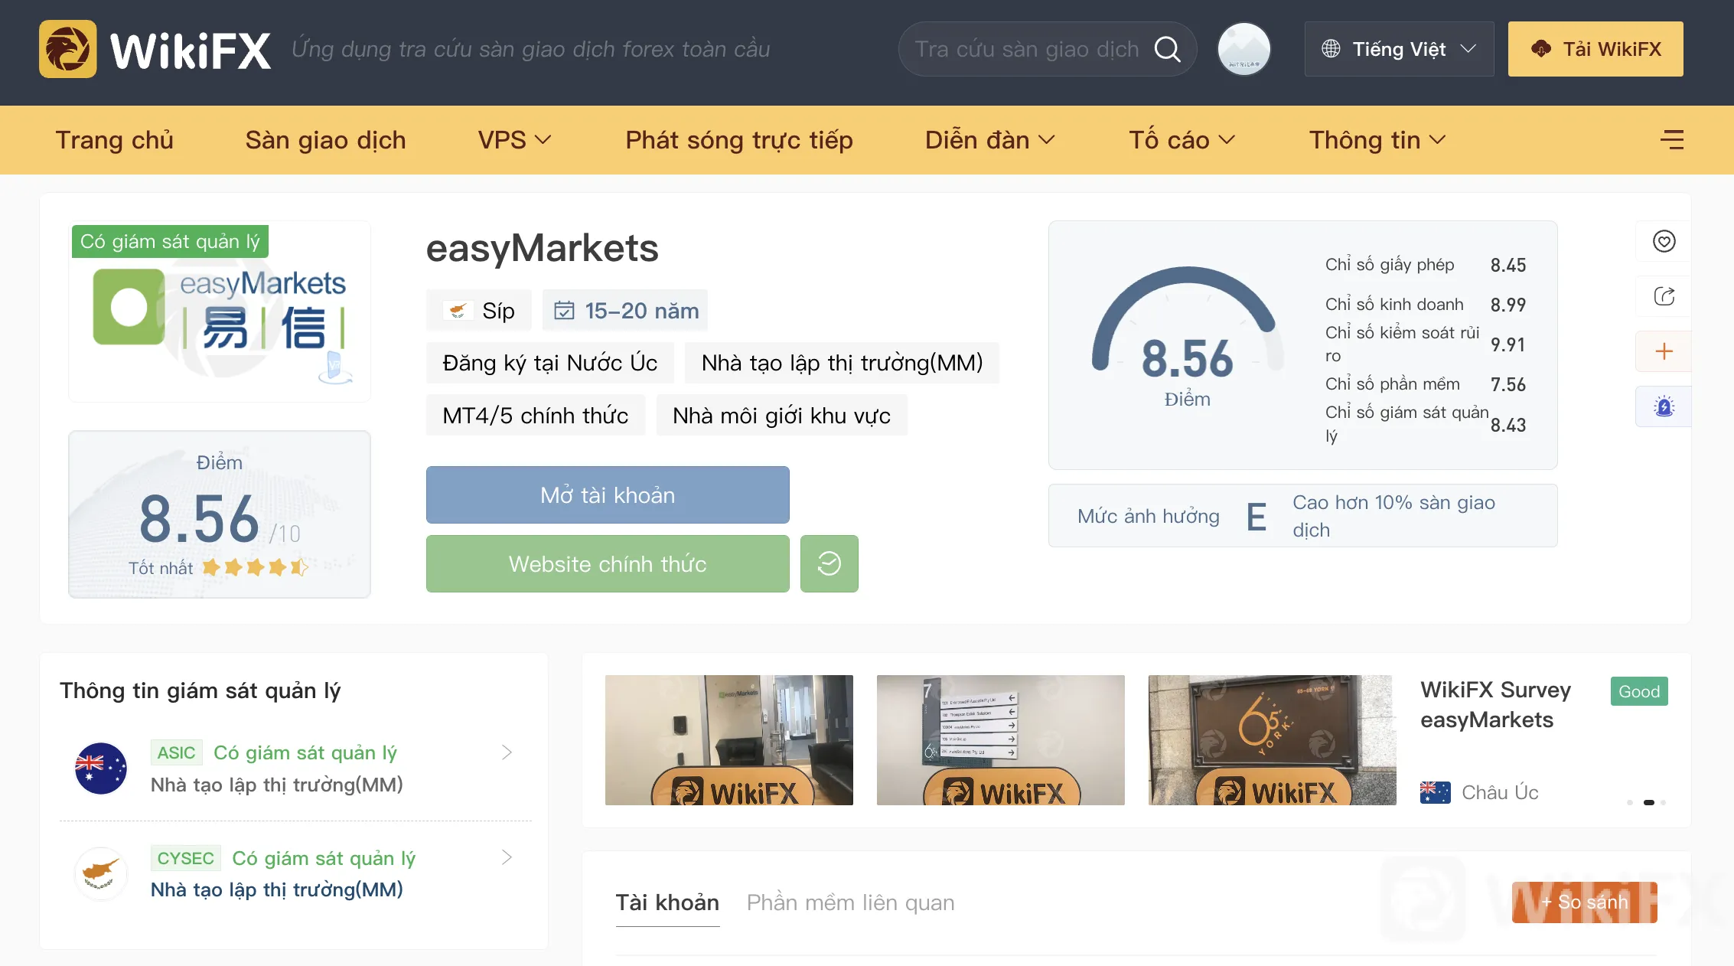The image size is (1734, 966).
Task: Open Website chính thức link
Action: click(x=608, y=563)
